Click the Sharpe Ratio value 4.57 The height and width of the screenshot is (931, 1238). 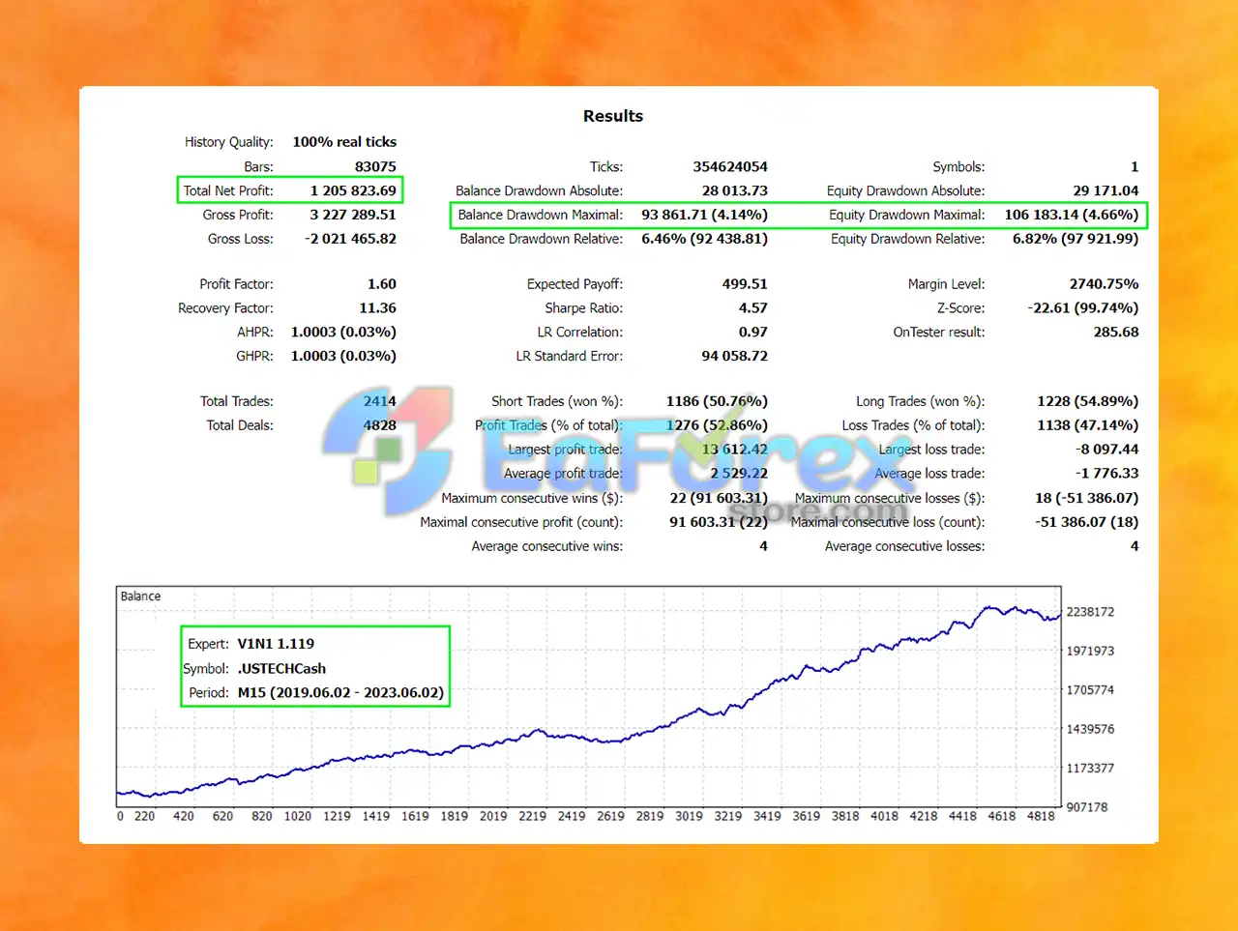click(x=753, y=308)
